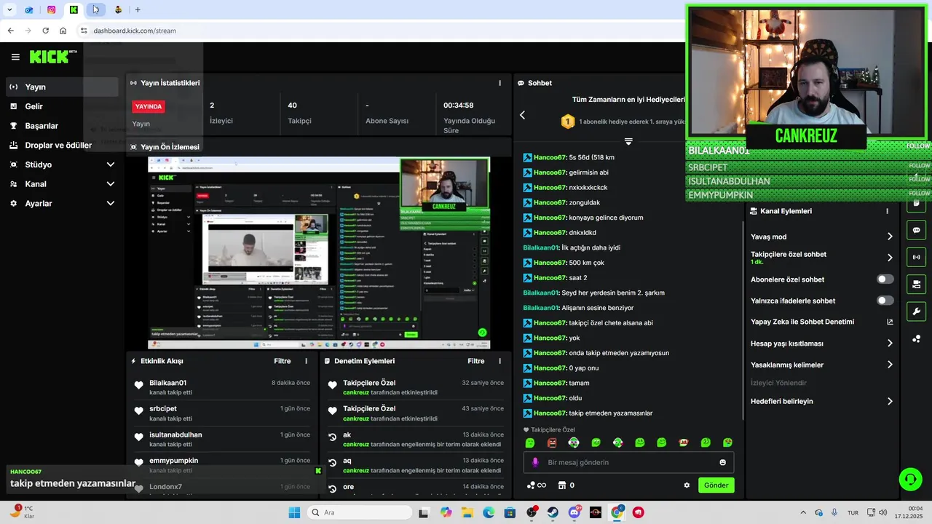Click the stream preview thumbnail
This screenshot has width=932, height=524.
pos(319,253)
